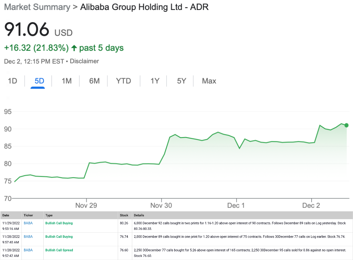The height and width of the screenshot is (260, 353).
Task: Open the Disclaimer link
Action: [84, 61]
